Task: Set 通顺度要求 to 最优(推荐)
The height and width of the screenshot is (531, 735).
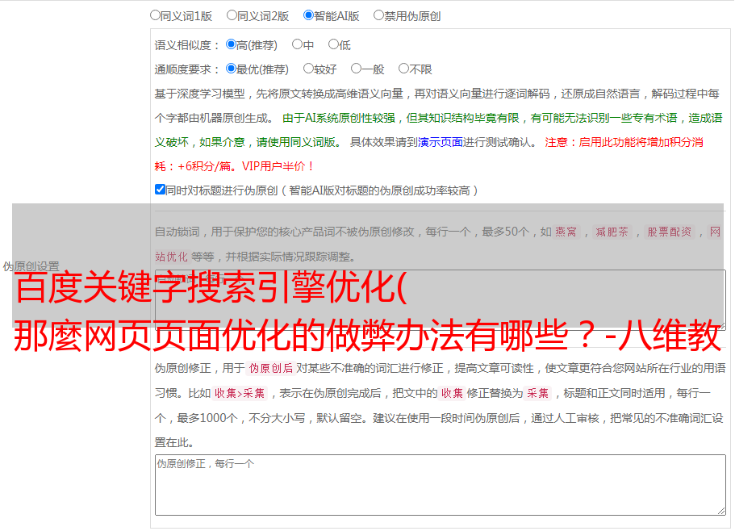Action: [x=231, y=69]
